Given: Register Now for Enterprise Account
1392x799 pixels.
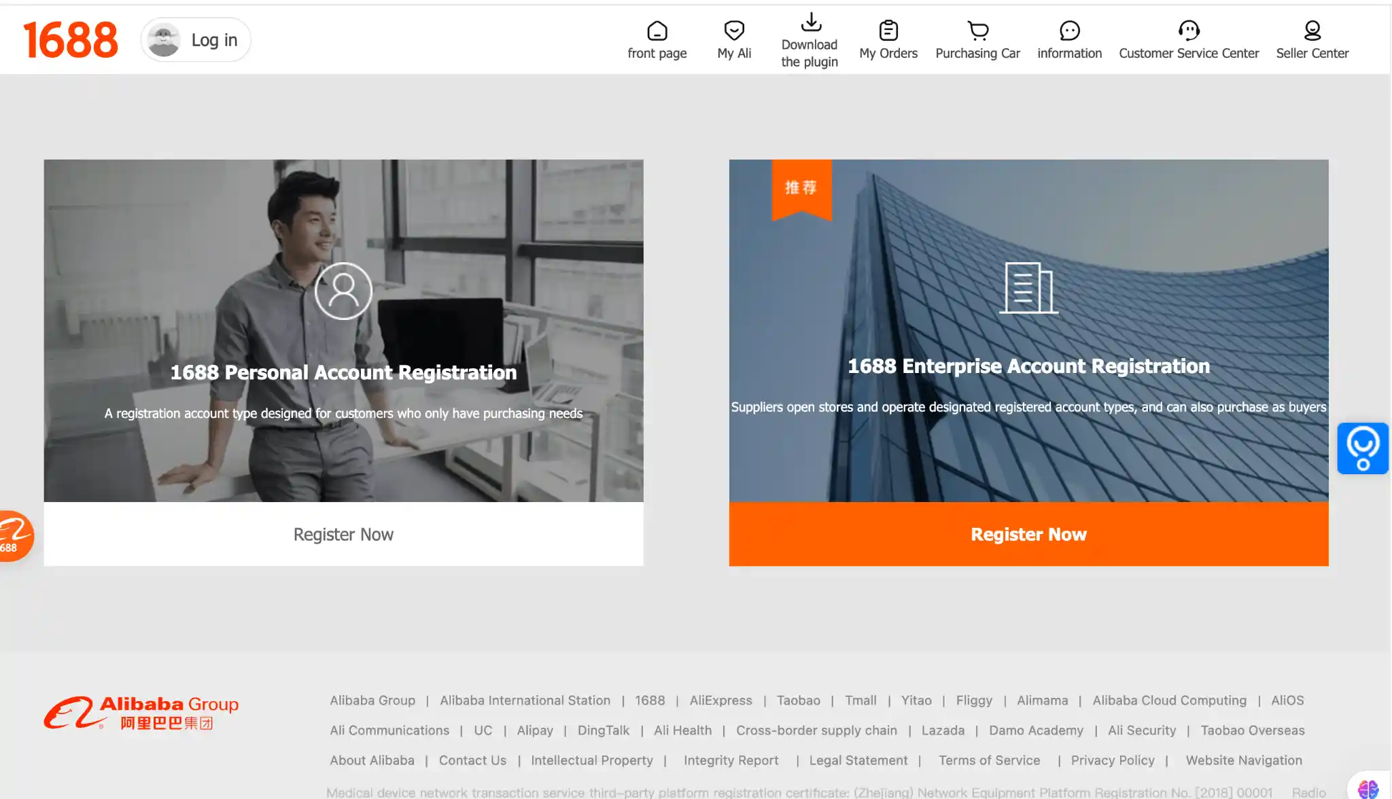Looking at the screenshot, I should point(1028,534).
